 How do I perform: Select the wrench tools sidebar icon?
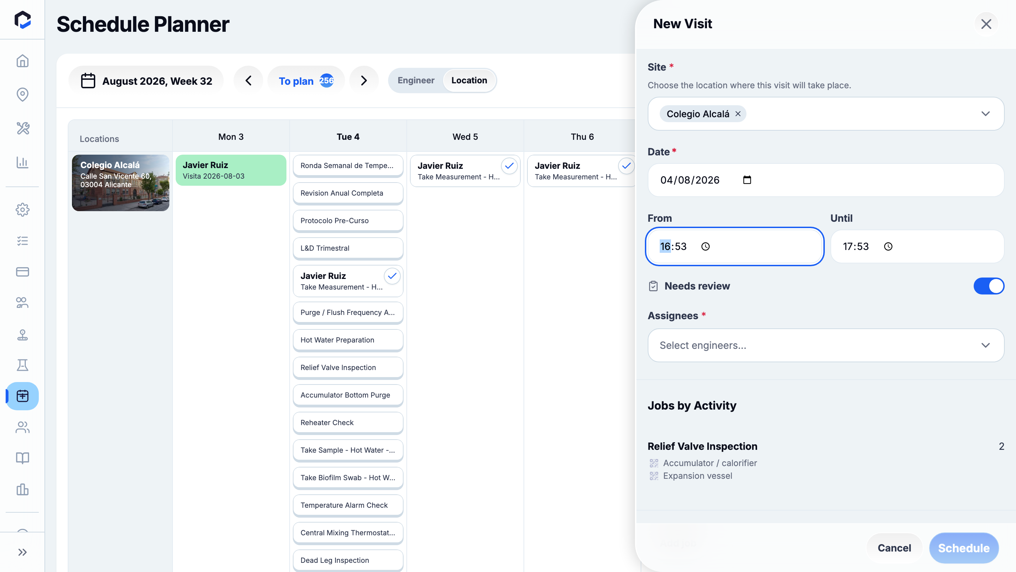(x=23, y=128)
